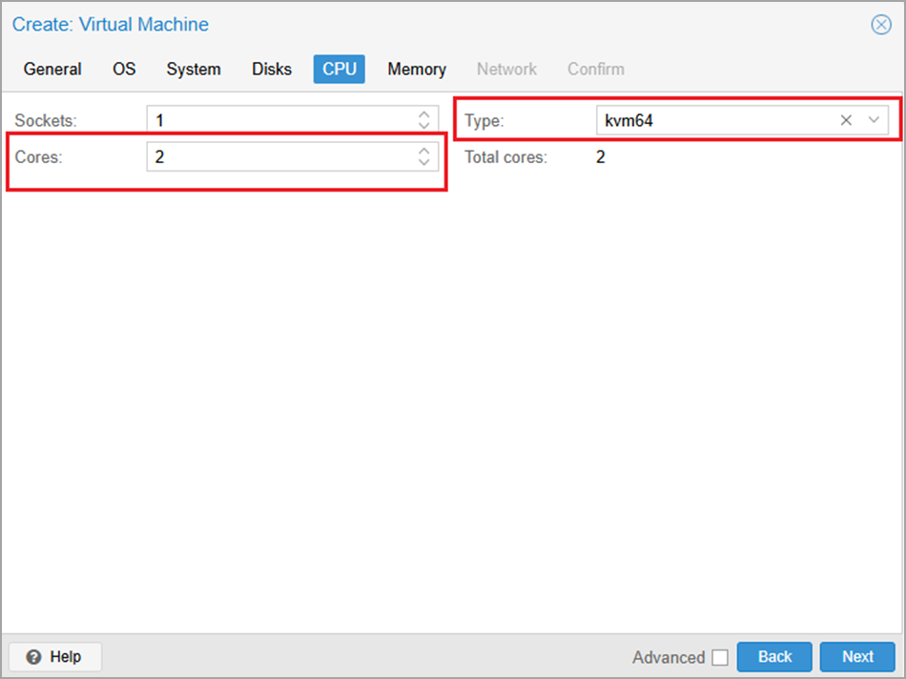This screenshot has width=906, height=679.
Task: Select the CPU tab
Action: (339, 69)
